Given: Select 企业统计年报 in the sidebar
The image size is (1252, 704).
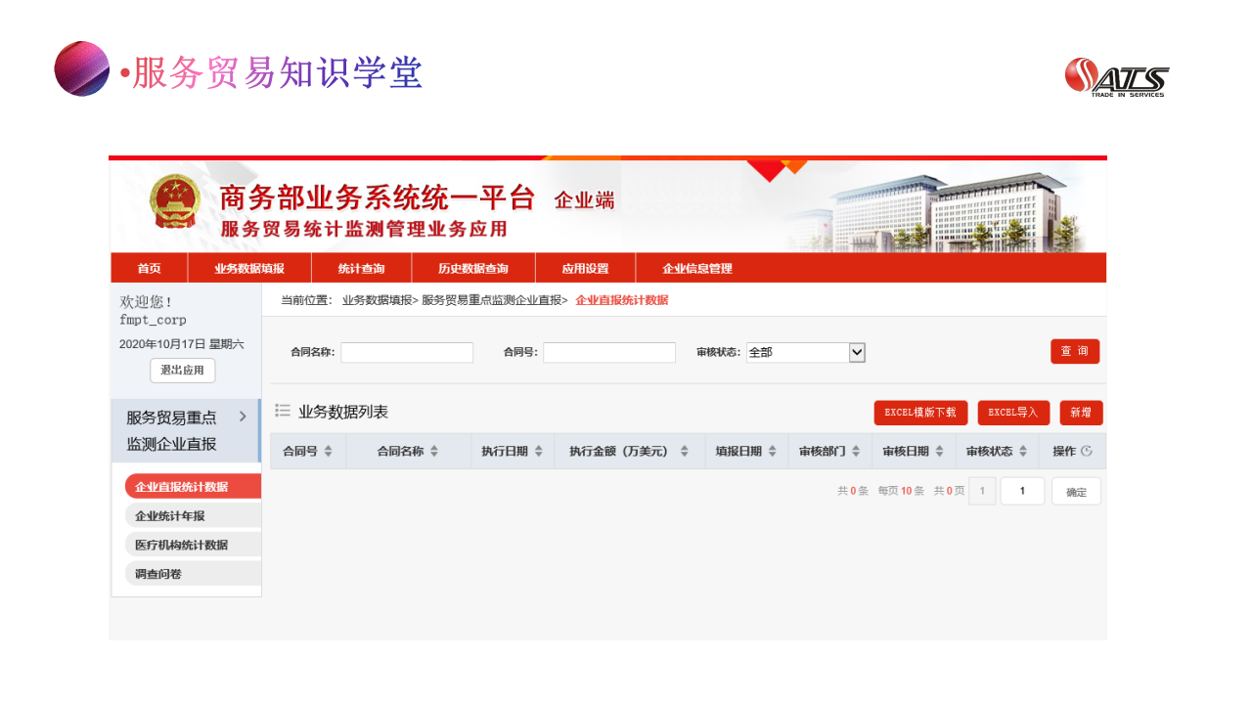Looking at the screenshot, I should [x=193, y=515].
